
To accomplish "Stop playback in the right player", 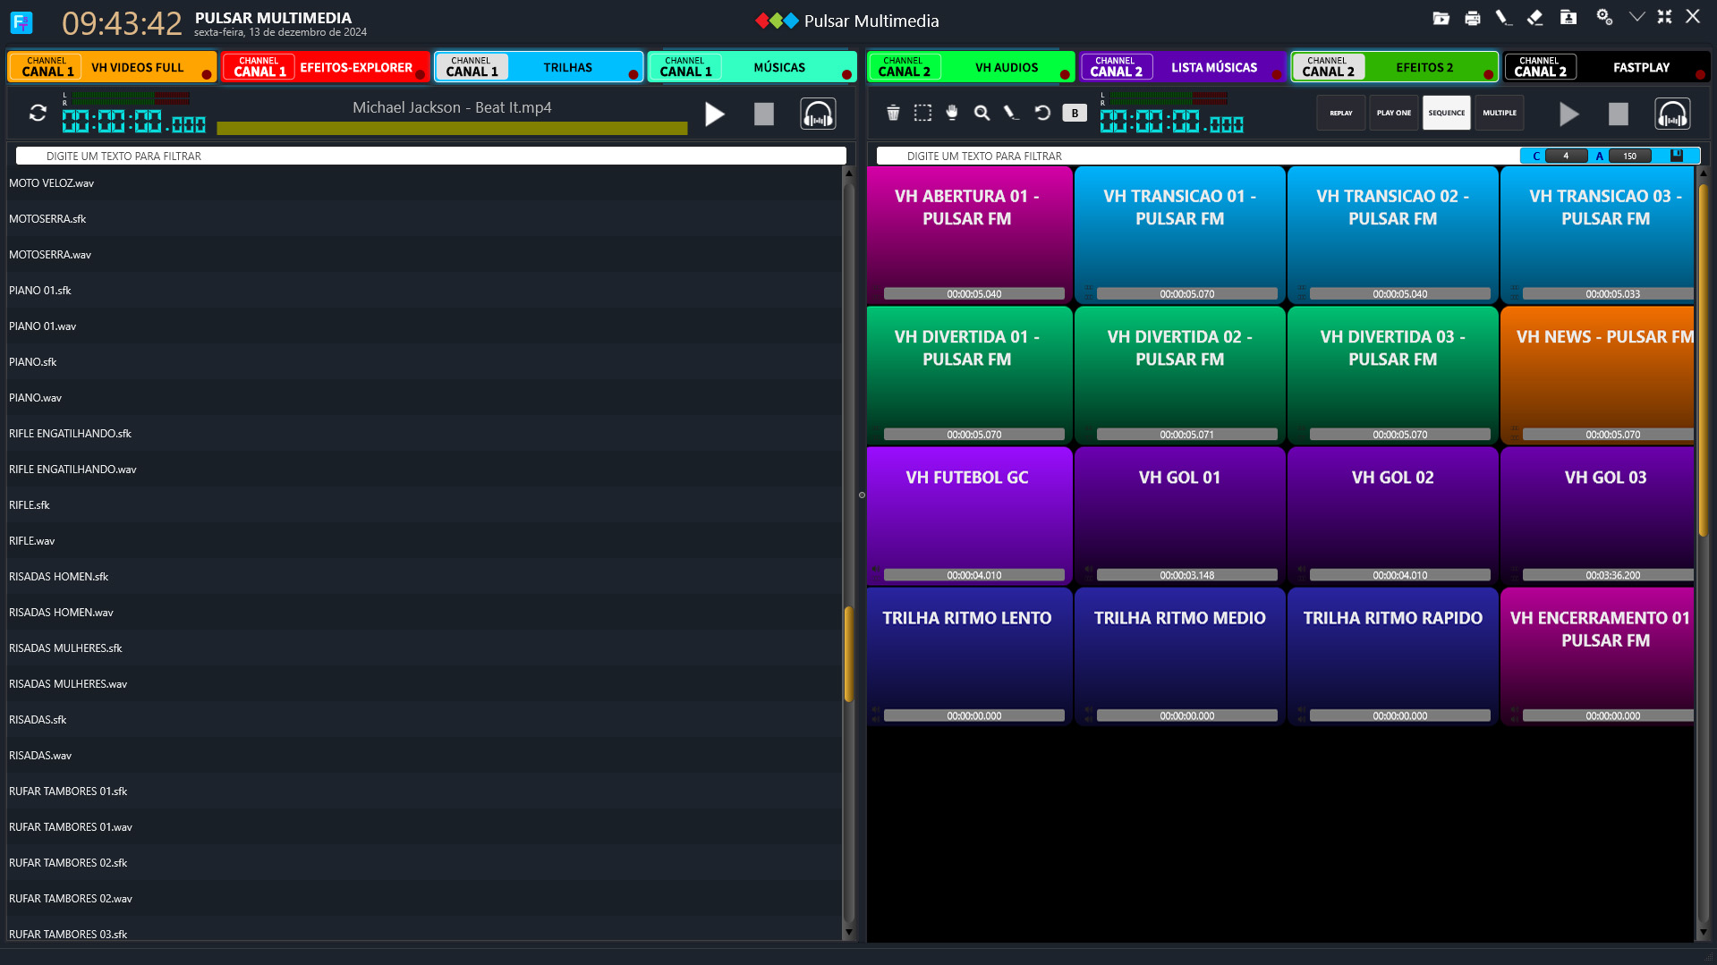I will (x=1618, y=114).
